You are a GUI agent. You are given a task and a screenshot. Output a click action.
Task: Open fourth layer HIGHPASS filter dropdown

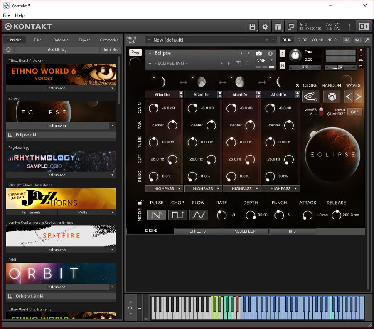[280, 188]
